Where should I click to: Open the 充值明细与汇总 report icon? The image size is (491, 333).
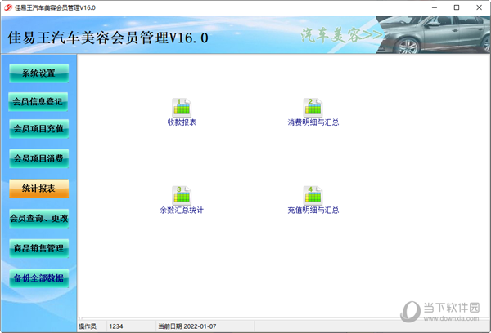(313, 195)
